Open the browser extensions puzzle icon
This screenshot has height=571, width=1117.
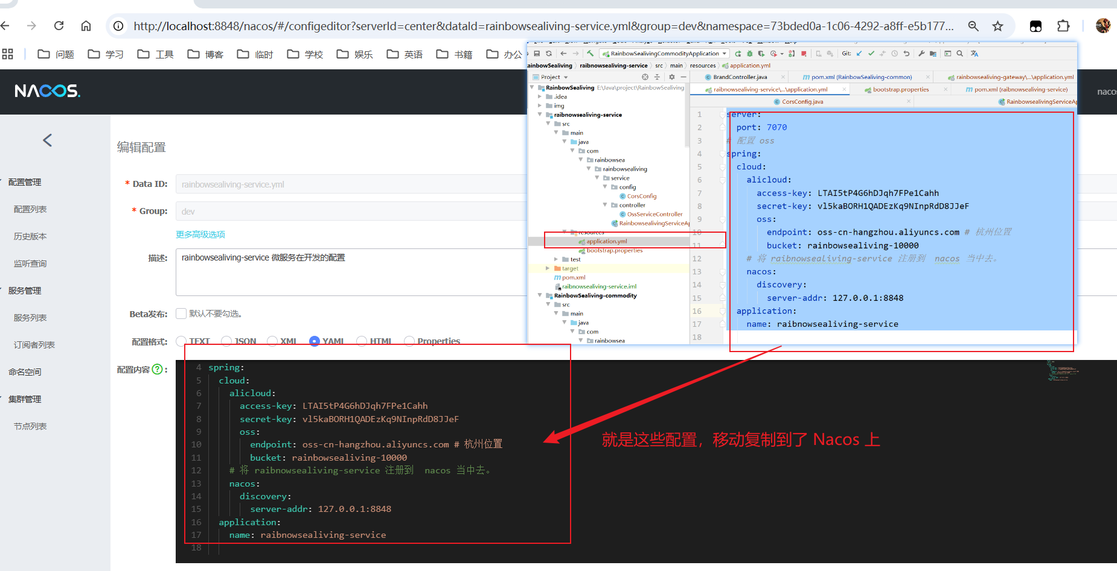click(x=1063, y=26)
